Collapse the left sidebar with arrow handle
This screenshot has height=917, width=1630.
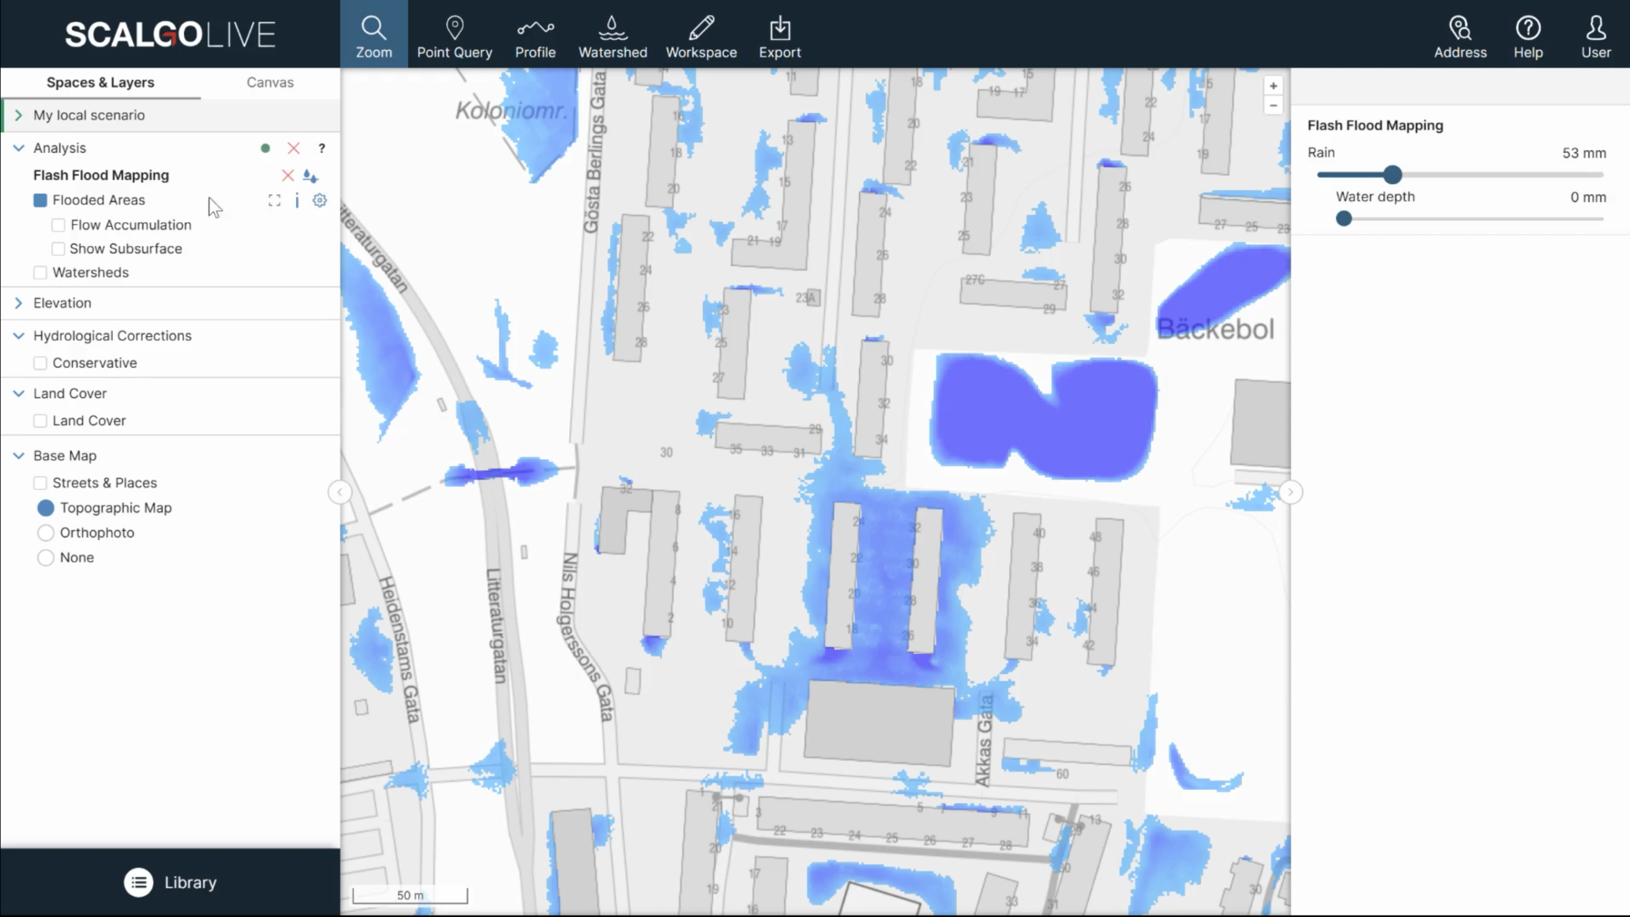pyautogui.click(x=340, y=492)
